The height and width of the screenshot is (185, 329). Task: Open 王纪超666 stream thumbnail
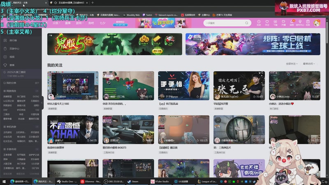73,86
